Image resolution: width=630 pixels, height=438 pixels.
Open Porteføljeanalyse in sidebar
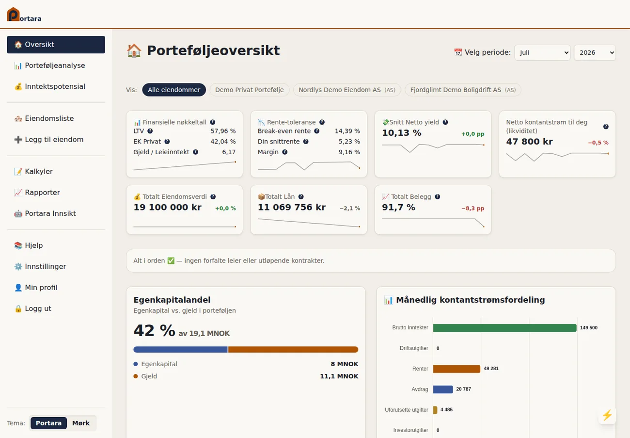click(x=56, y=65)
